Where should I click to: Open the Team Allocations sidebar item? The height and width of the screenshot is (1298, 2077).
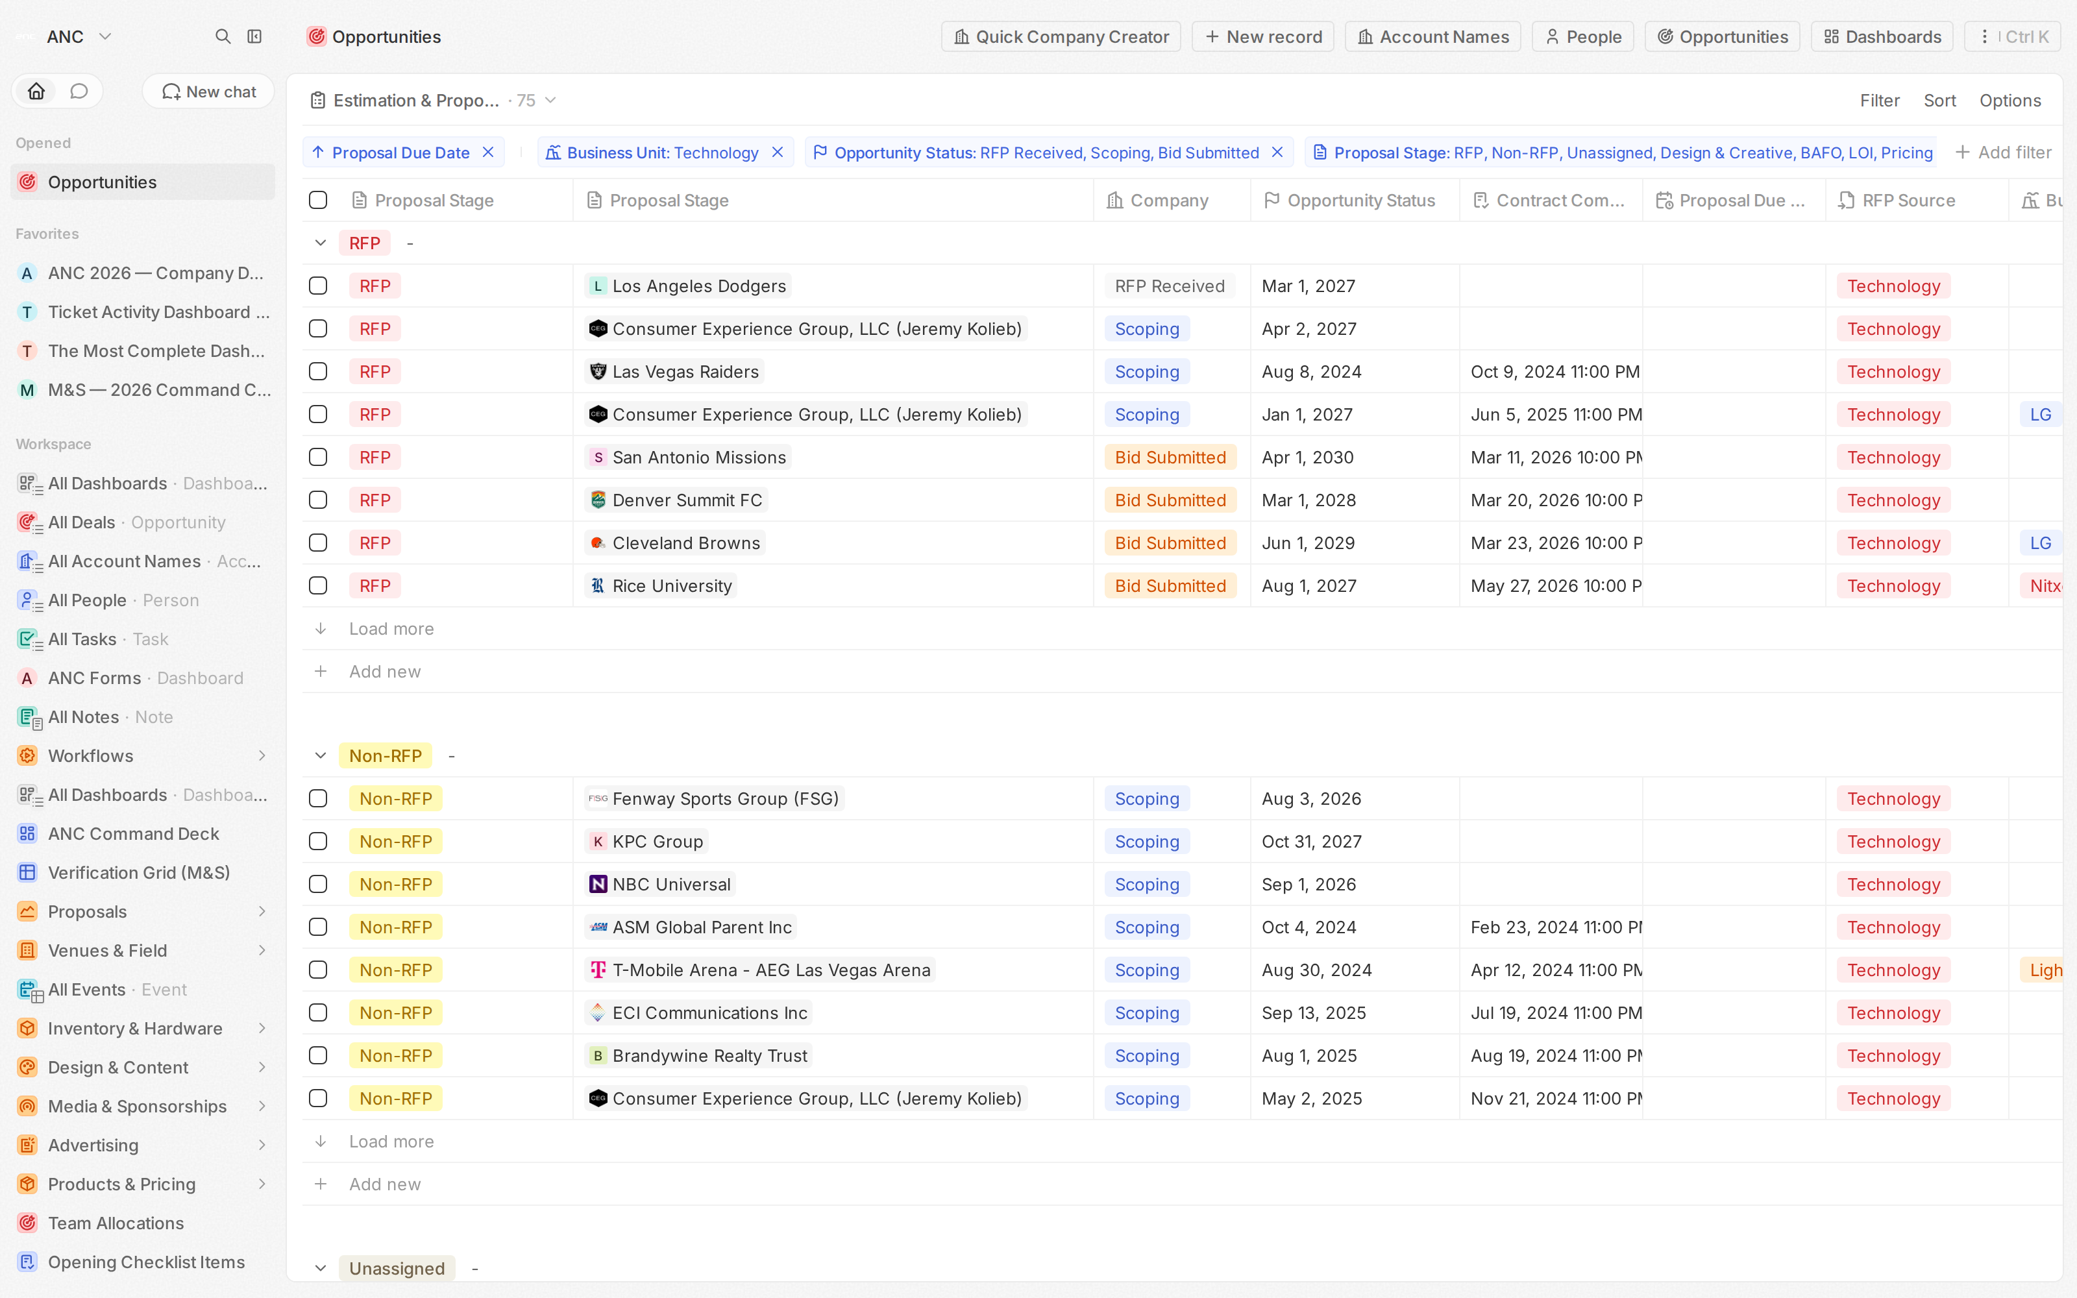click(x=143, y=1223)
